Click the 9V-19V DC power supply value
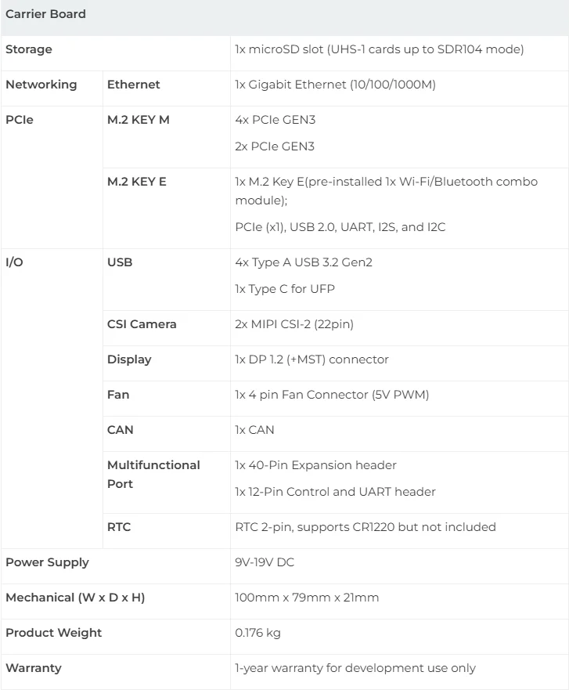This screenshot has width=569, height=690. coord(265,562)
